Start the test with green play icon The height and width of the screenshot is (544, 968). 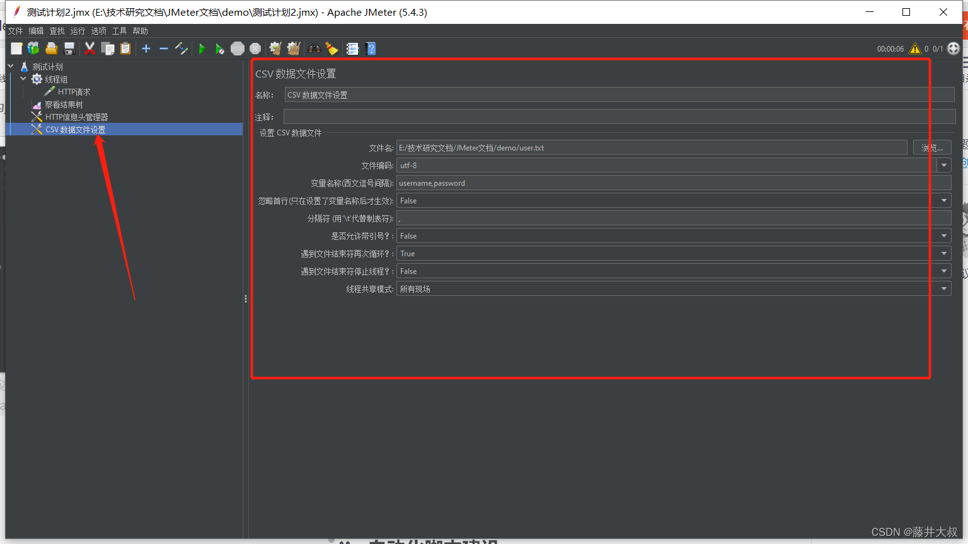202,48
